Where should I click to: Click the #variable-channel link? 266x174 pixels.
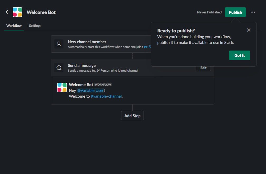click(x=106, y=96)
